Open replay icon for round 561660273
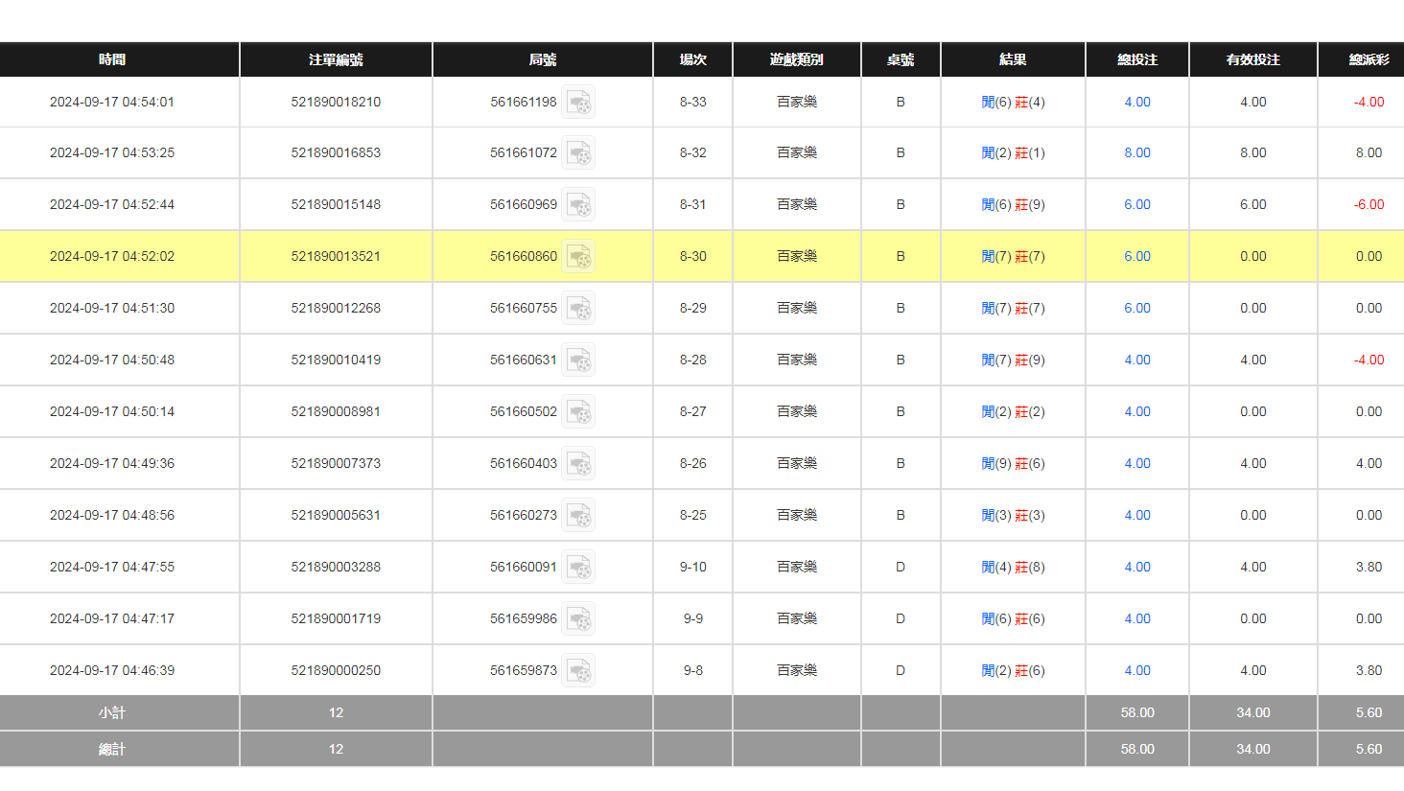This screenshot has width=1404, height=791. (578, 516)
